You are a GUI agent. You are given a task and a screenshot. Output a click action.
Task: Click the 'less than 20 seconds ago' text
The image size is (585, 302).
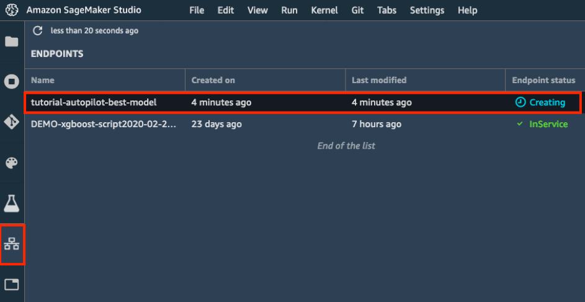94,30
